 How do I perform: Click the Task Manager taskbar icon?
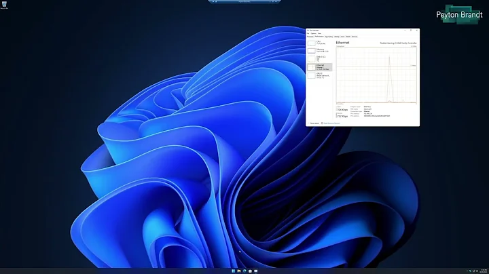click(x=256, y=271)
